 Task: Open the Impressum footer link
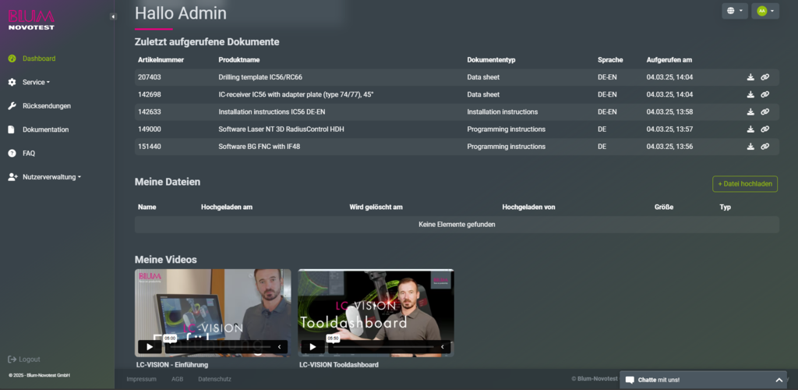coord(142,379)
